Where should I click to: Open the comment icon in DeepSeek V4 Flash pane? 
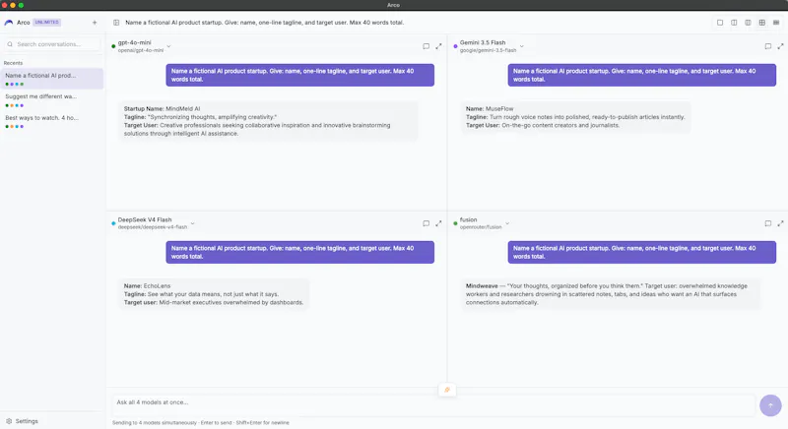click(426, 223)
